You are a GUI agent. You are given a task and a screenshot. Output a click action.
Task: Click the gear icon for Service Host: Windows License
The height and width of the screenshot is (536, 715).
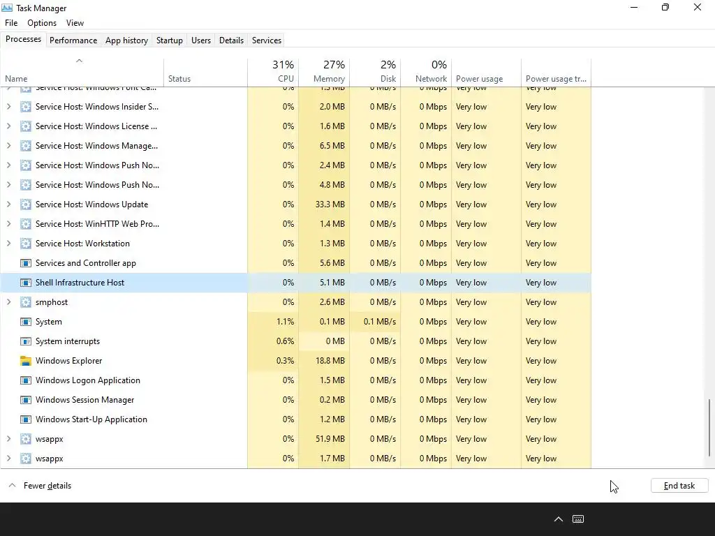[x=26, y=126]
